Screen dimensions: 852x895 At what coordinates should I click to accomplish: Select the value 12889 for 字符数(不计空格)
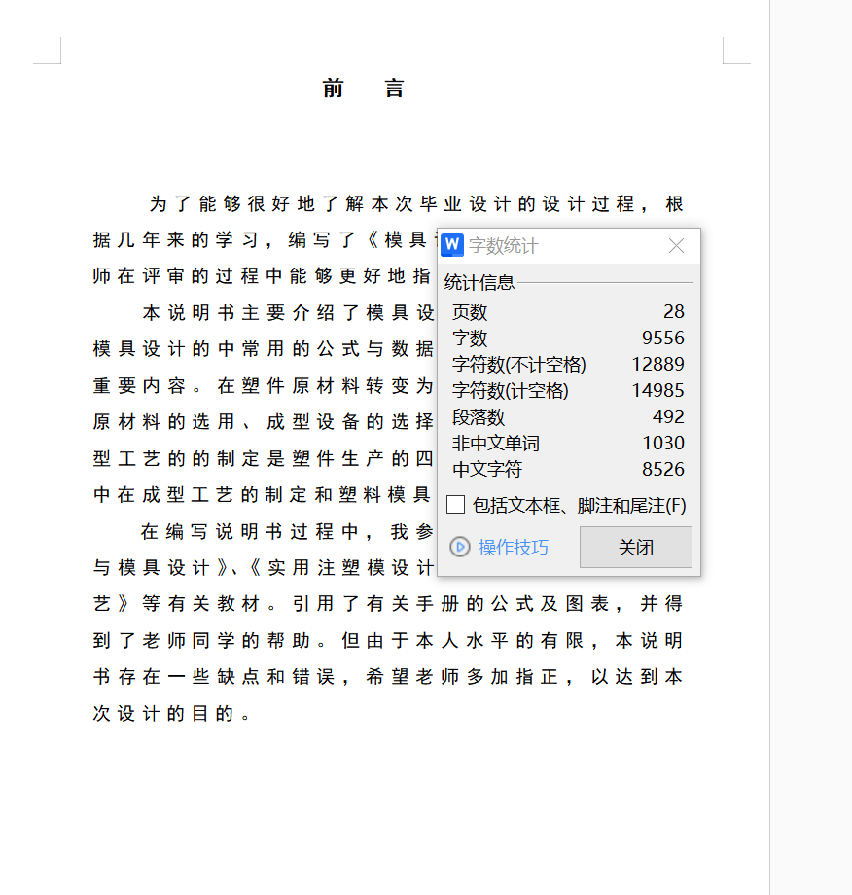(657, 365)
